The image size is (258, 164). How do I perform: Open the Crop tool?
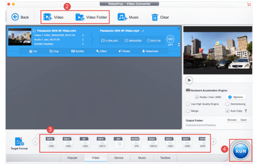(x=54, y=51)
